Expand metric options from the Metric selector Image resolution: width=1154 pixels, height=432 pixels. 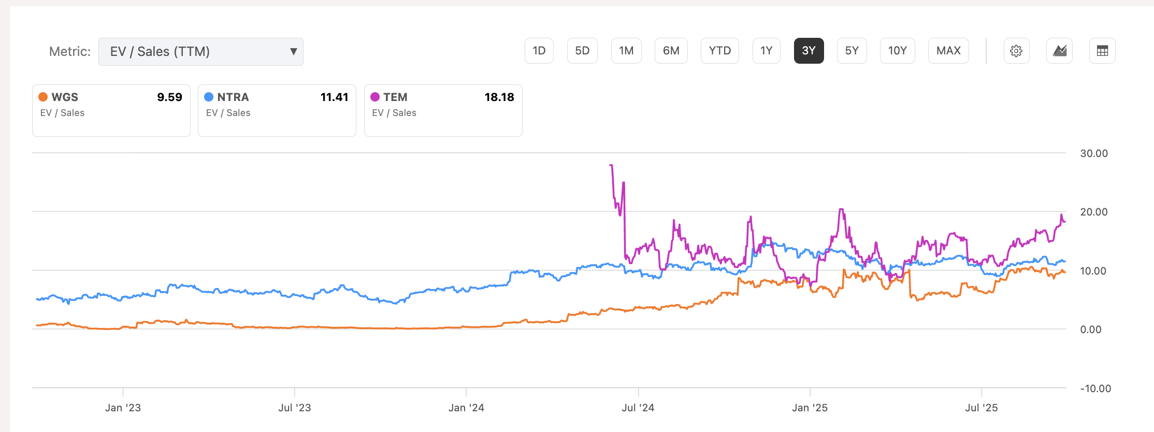click(201, 51)
